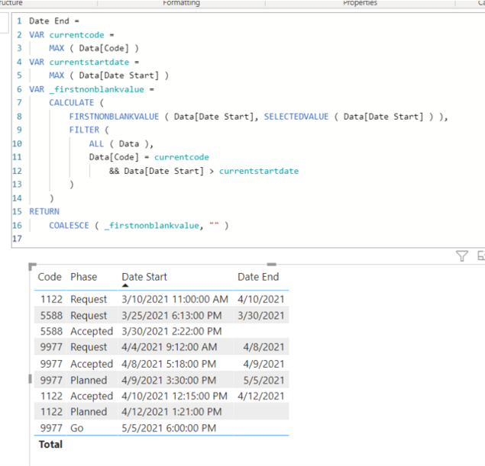Click 'MAX ( Data[Date Start] )' on line 5
The height and width of the screenshot is (466, 485).
click(x=109, y=76)
